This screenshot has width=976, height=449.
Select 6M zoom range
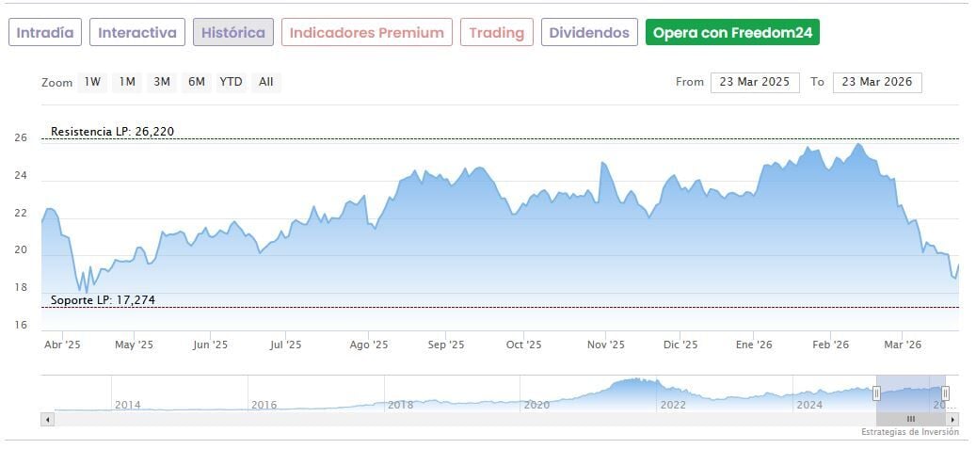click(x=196, y=82)
